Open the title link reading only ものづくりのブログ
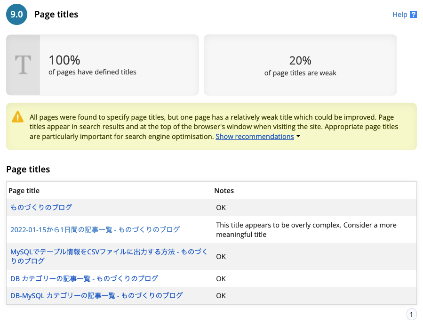The image size is (423, 325). (x=41, y=207)
